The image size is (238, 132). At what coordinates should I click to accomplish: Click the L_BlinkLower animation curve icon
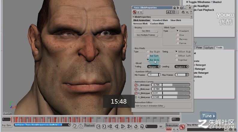[136, 89]
